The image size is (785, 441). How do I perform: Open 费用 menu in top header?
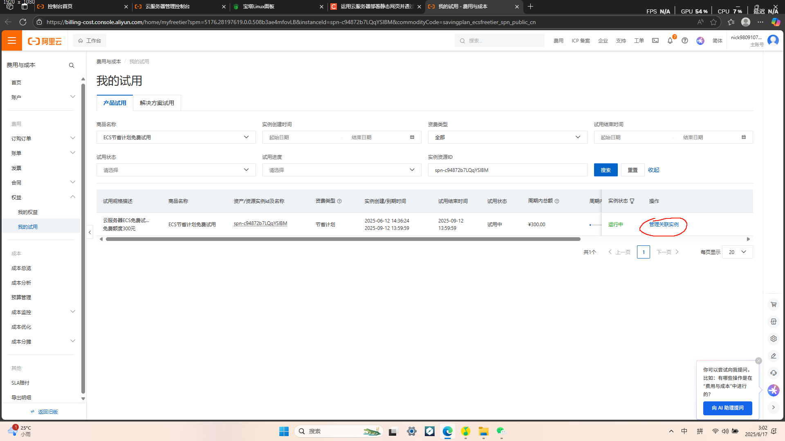558,40
